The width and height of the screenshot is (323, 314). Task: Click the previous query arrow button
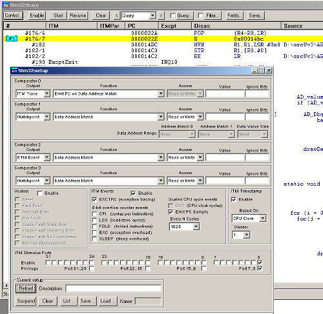[x=116, y=15]
